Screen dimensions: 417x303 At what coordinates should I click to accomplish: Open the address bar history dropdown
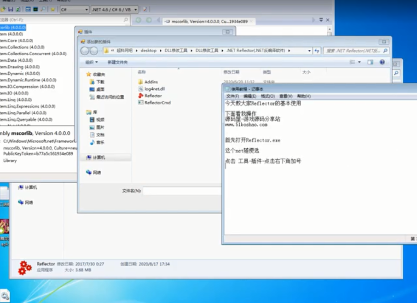pyautogui.click(x=309, y=51)
